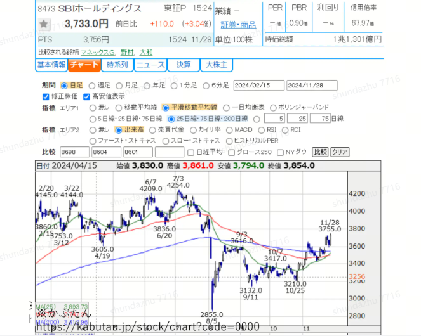Select the 年足 period radio button
This screenshot has height=336, width=421.
click(147, 86)
